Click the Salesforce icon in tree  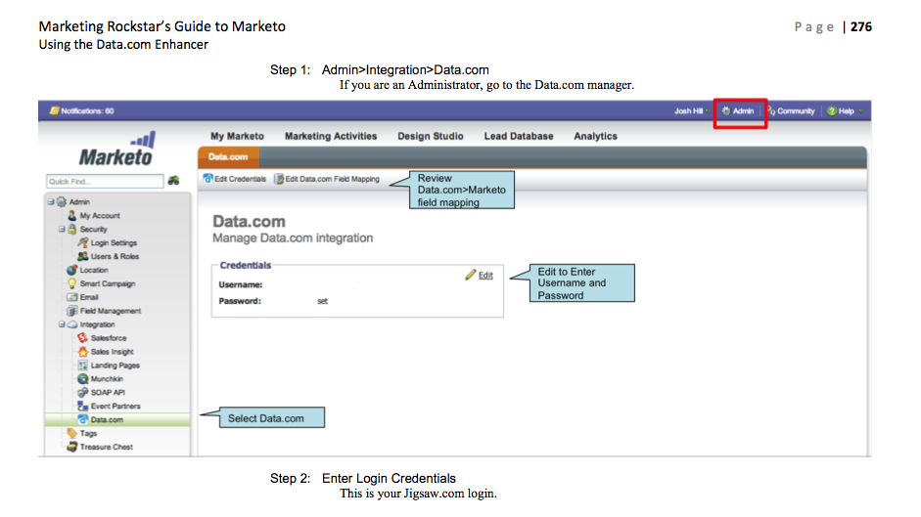(x=83, y=338)
